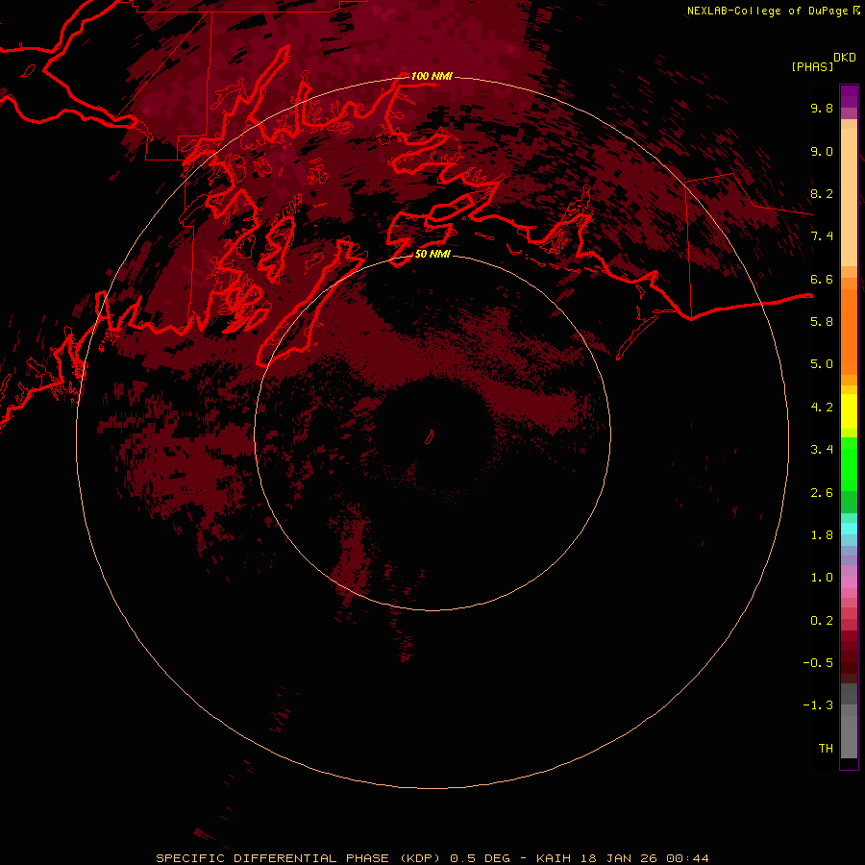Select the 9.0 scale value
This screenshot has height=865, width=865.
coord(822,151)
